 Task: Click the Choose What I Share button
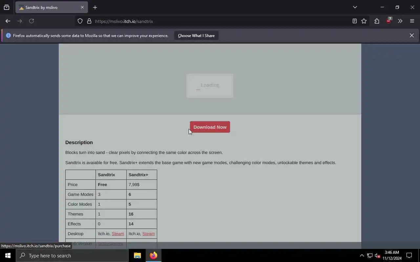click(196, 35)
